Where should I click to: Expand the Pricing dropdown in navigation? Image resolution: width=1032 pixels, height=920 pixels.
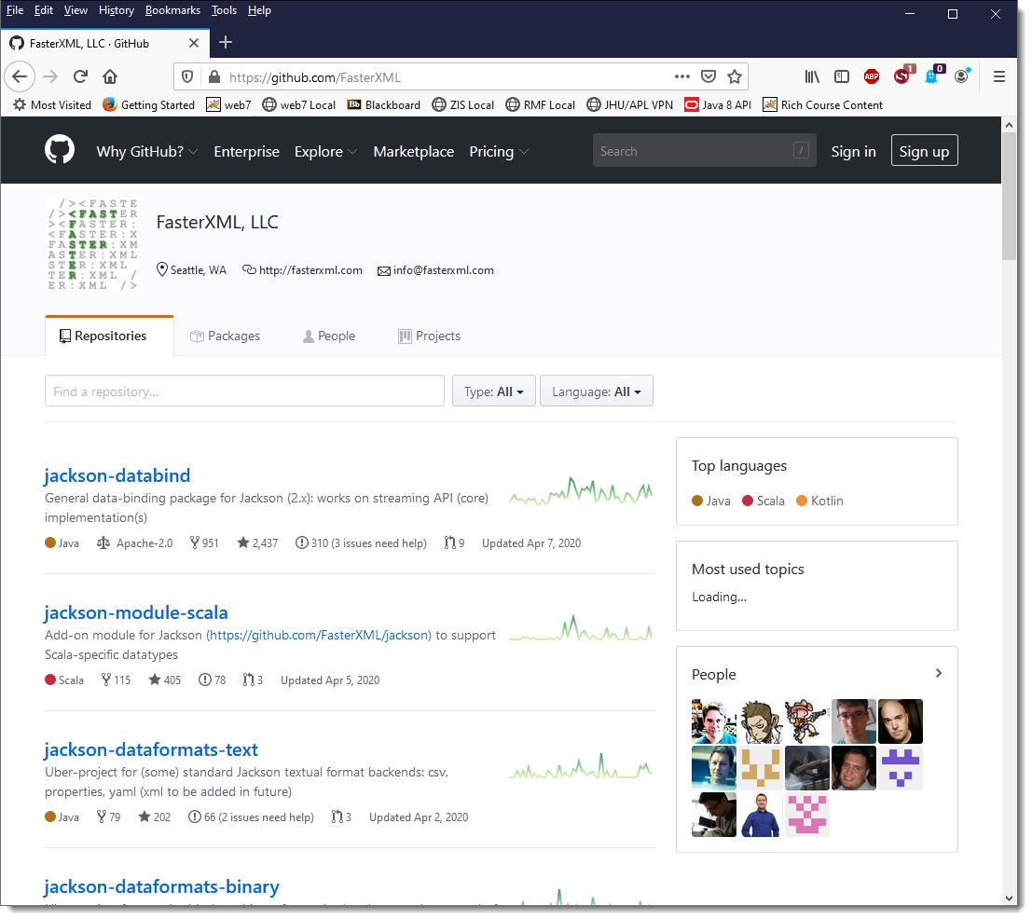coord(501,152)
